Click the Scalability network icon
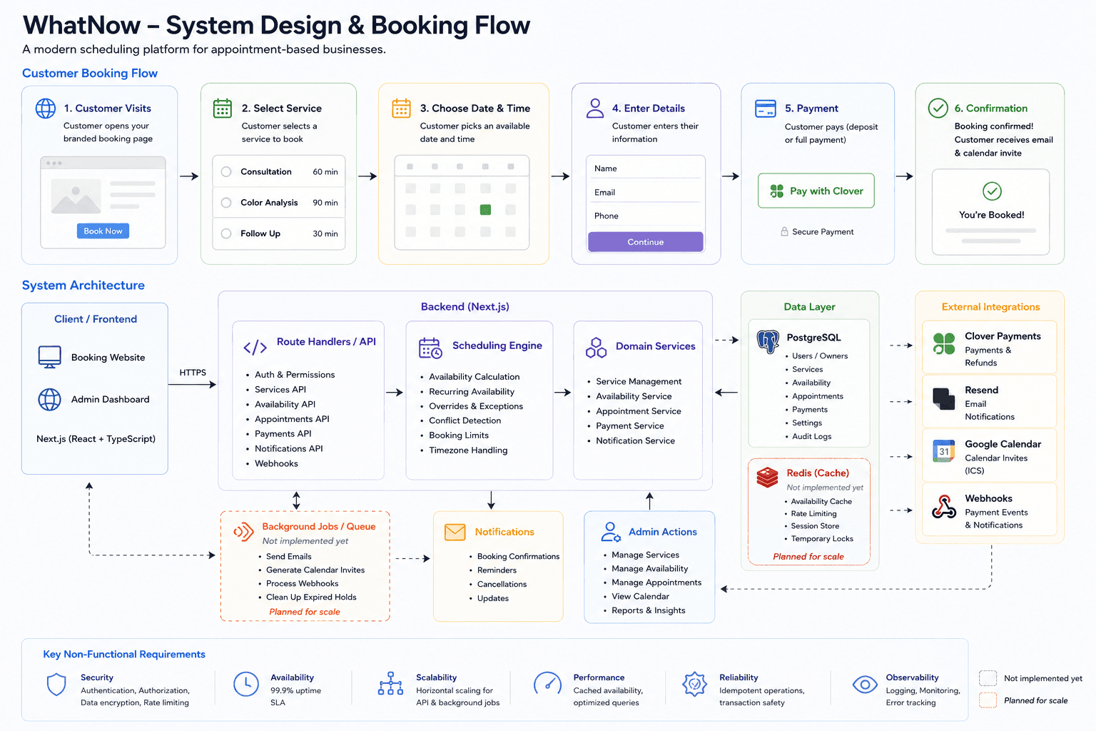1096x731 pixels. click(390, 683)
